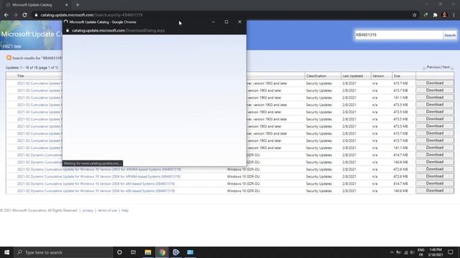The height and width of the screenshot is (258, 460).
Task: Open the Chrome profile avatar
Action: click(444, 15)
